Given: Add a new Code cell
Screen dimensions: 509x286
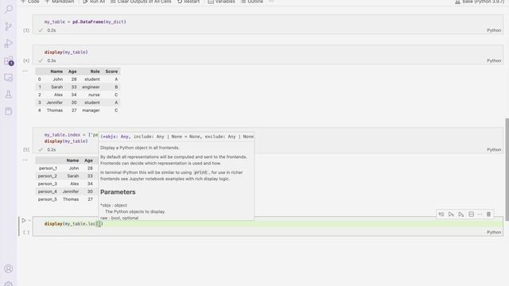Looking at the screenshot, I should point(30,2).
